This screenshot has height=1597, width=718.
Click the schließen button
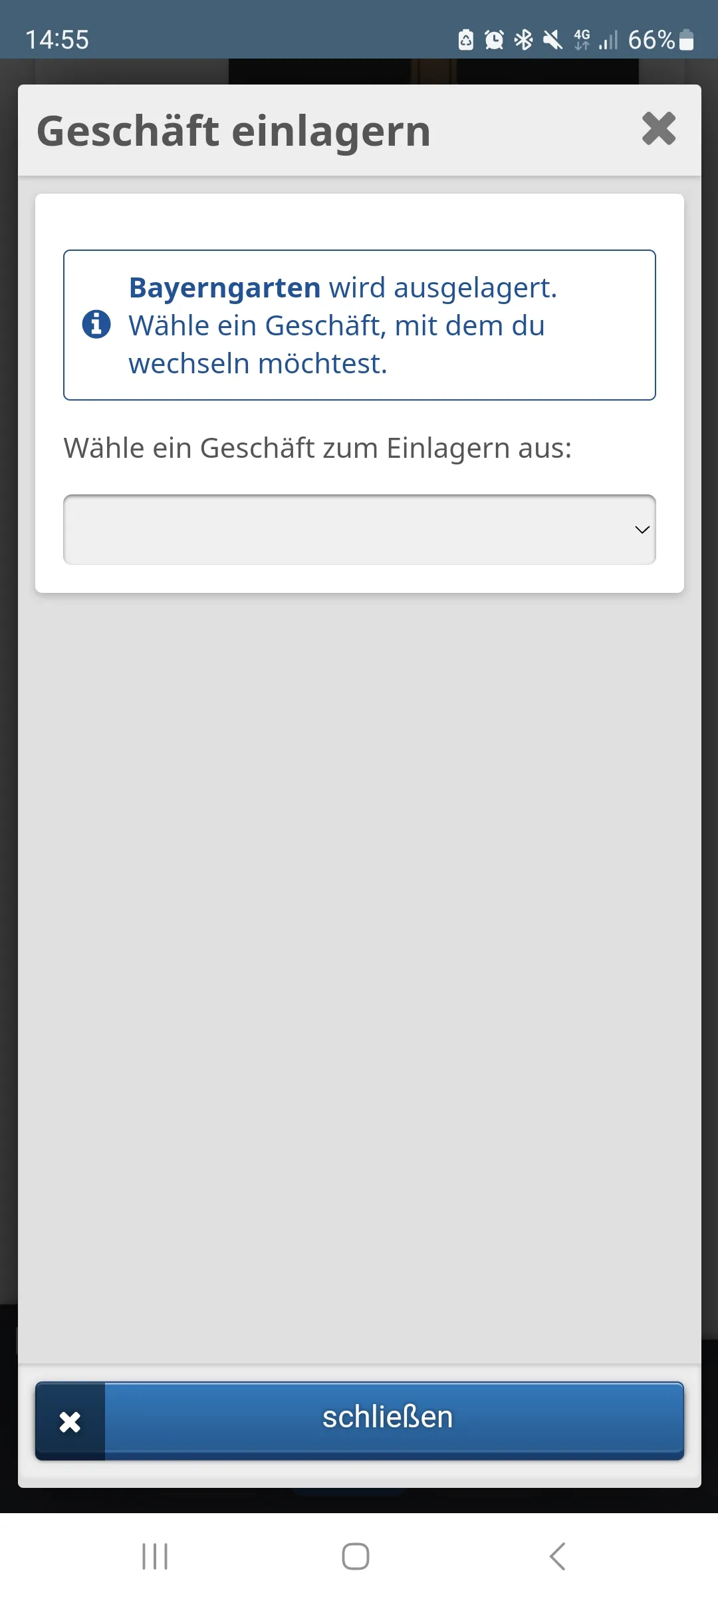pos(360,1421)
